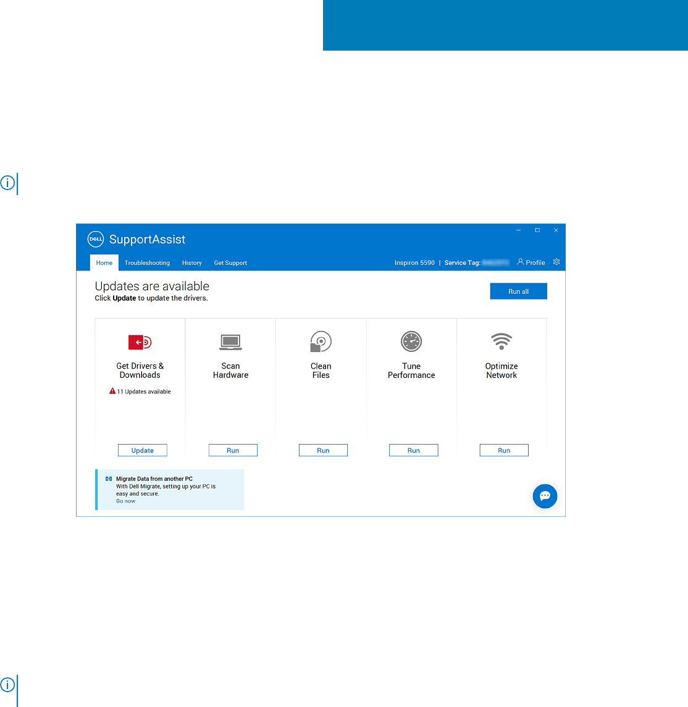Click Run under Tune Performance
This screenshot has height=707, width=688.
[x=413, y=450]
